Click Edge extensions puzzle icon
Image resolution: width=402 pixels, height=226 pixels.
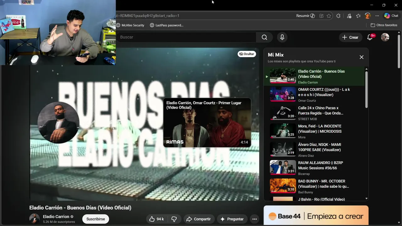tap(338, 16)
